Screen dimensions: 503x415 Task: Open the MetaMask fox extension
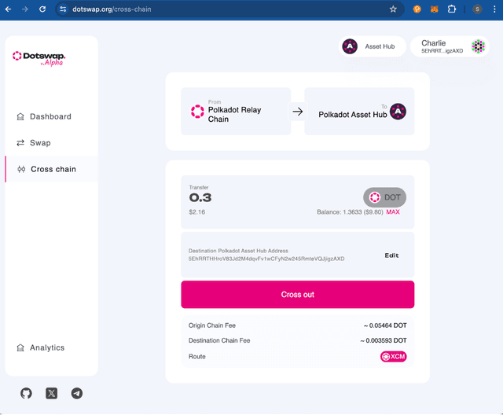[x=435, y=9]
